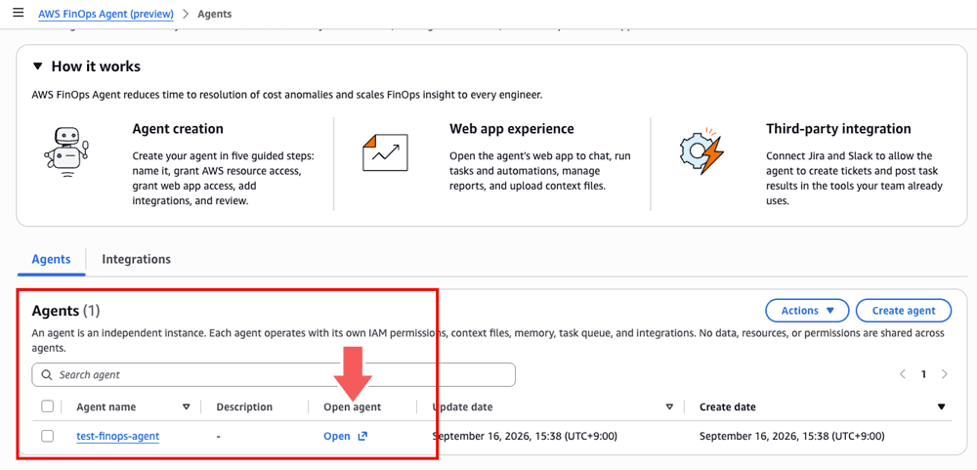Click the search magnifier icon
This screenshot has width=977, height=470.
tap(47, 375)
